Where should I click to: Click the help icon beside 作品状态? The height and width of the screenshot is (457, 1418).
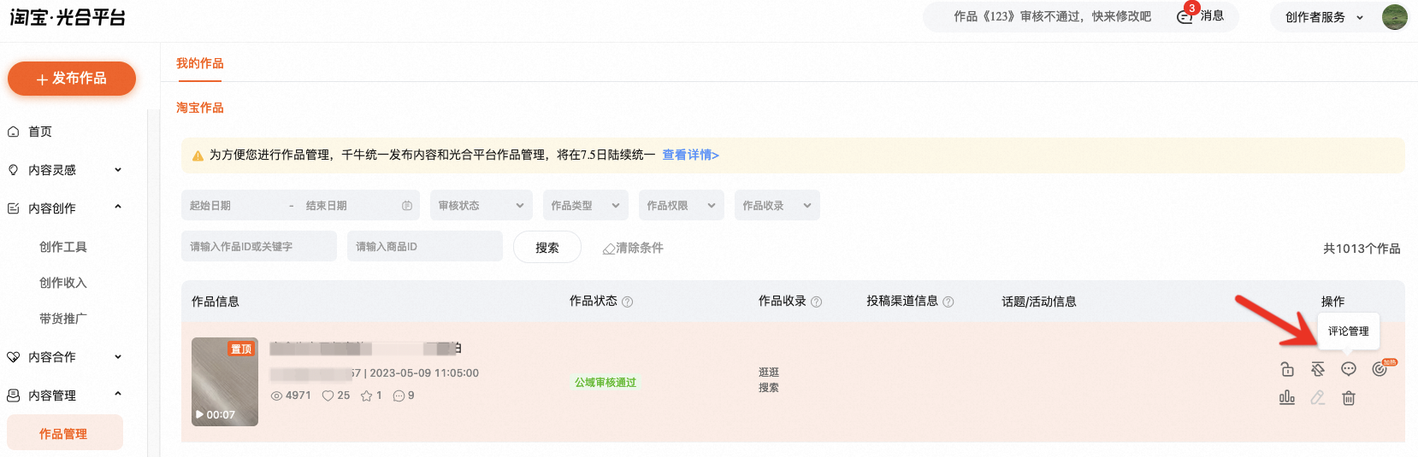click(628, 302)
